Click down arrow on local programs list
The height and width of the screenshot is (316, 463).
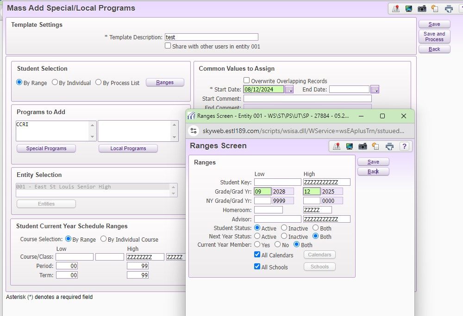coord(175,137)
